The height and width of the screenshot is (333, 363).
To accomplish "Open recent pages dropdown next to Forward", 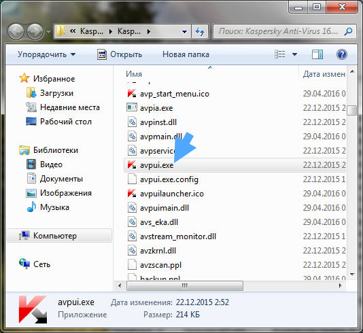I will (48, 31).
